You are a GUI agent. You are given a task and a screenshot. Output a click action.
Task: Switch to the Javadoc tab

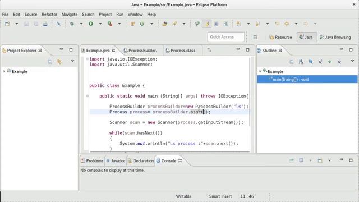(x=116, y=161)
